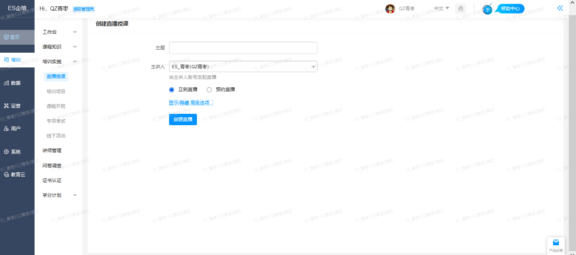This screenshot has height=255, width=576.
Task: Click the 教育云 cloud icon
Action: point(6,174)
